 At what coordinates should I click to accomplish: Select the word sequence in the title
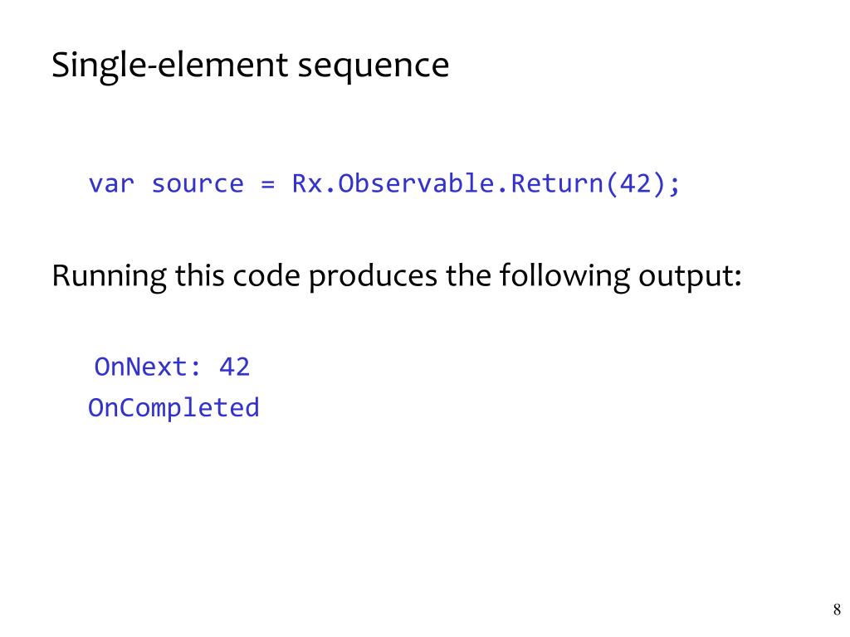[373, 68]
